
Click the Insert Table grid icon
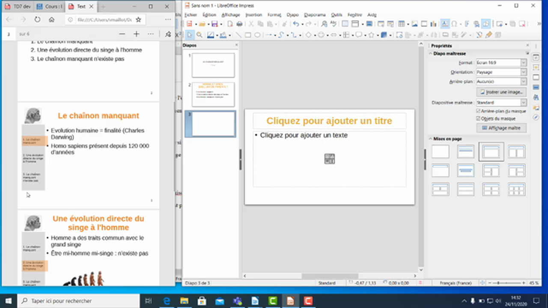[401, 24]
